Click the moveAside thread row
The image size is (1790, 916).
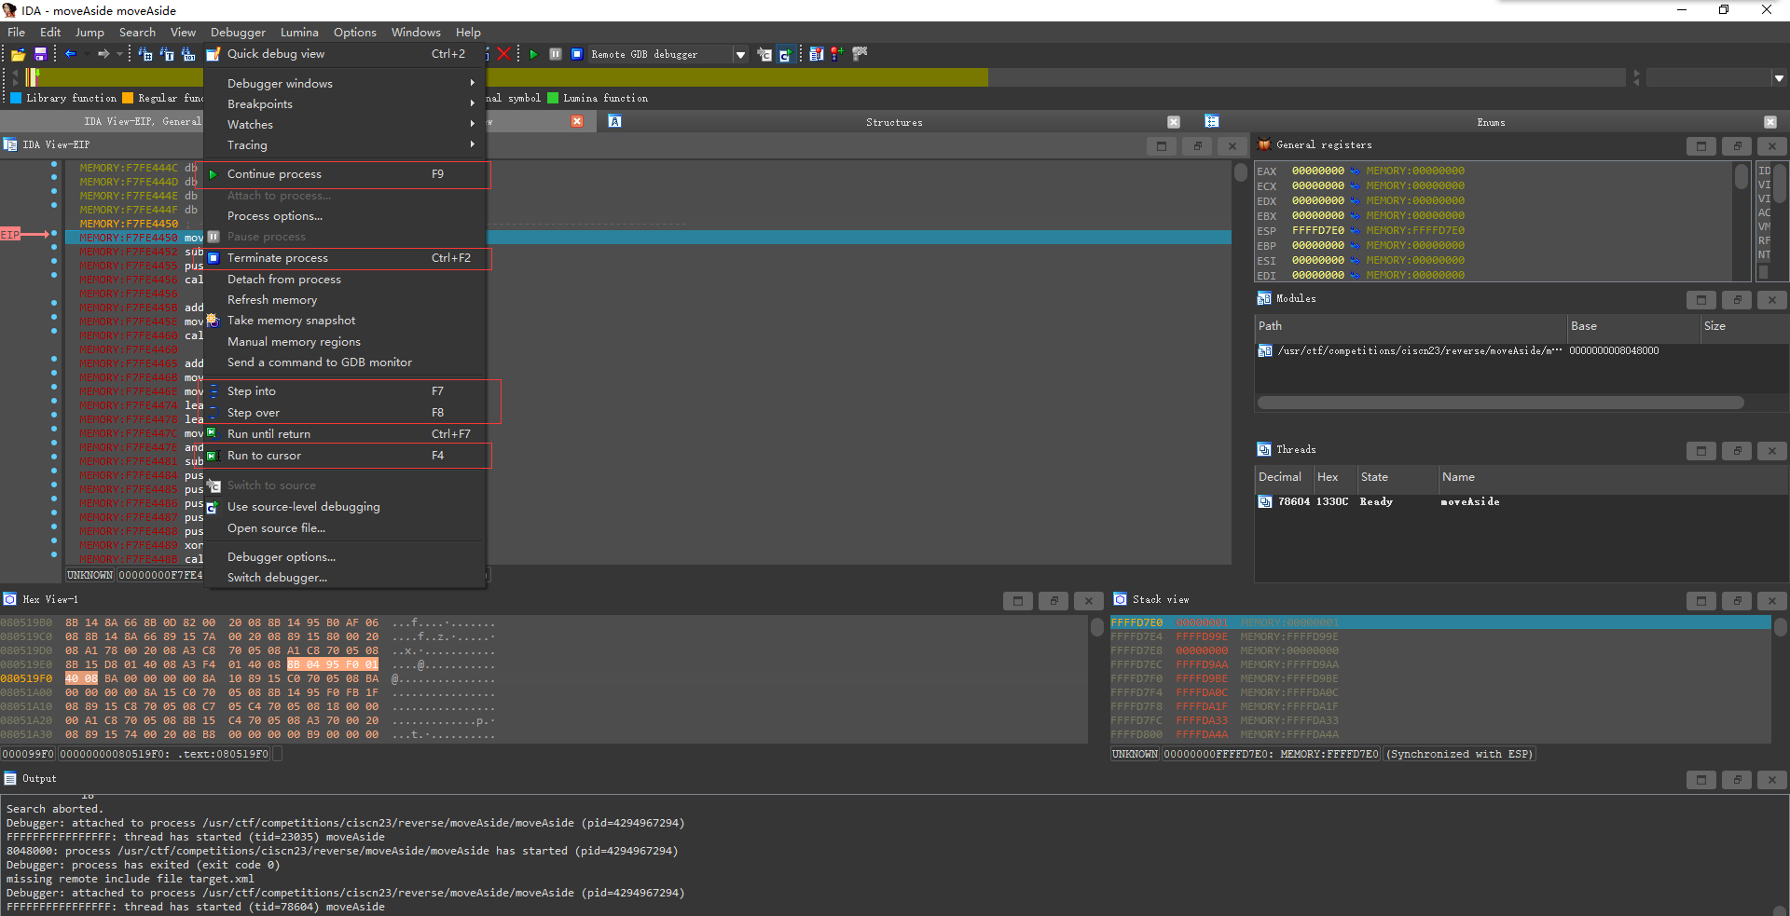pyautogui.click(x=1521, y=502)
